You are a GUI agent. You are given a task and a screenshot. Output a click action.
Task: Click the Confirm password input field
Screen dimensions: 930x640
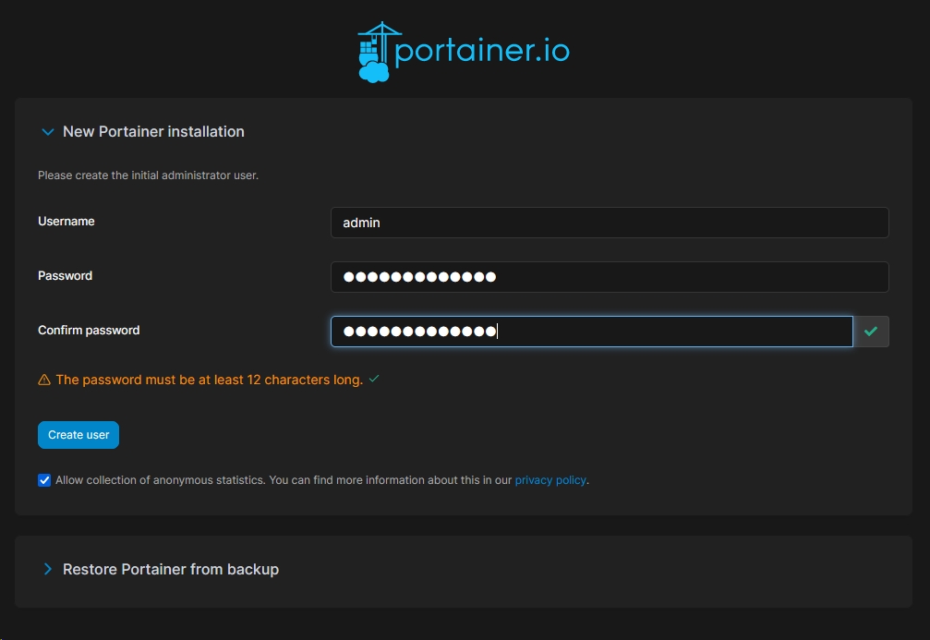(x=591, y=332)
